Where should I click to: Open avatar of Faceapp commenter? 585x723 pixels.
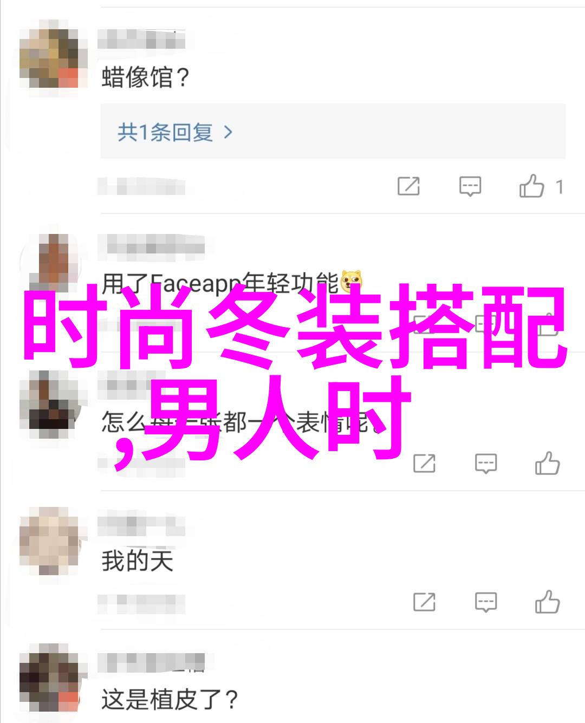[53, 265]
